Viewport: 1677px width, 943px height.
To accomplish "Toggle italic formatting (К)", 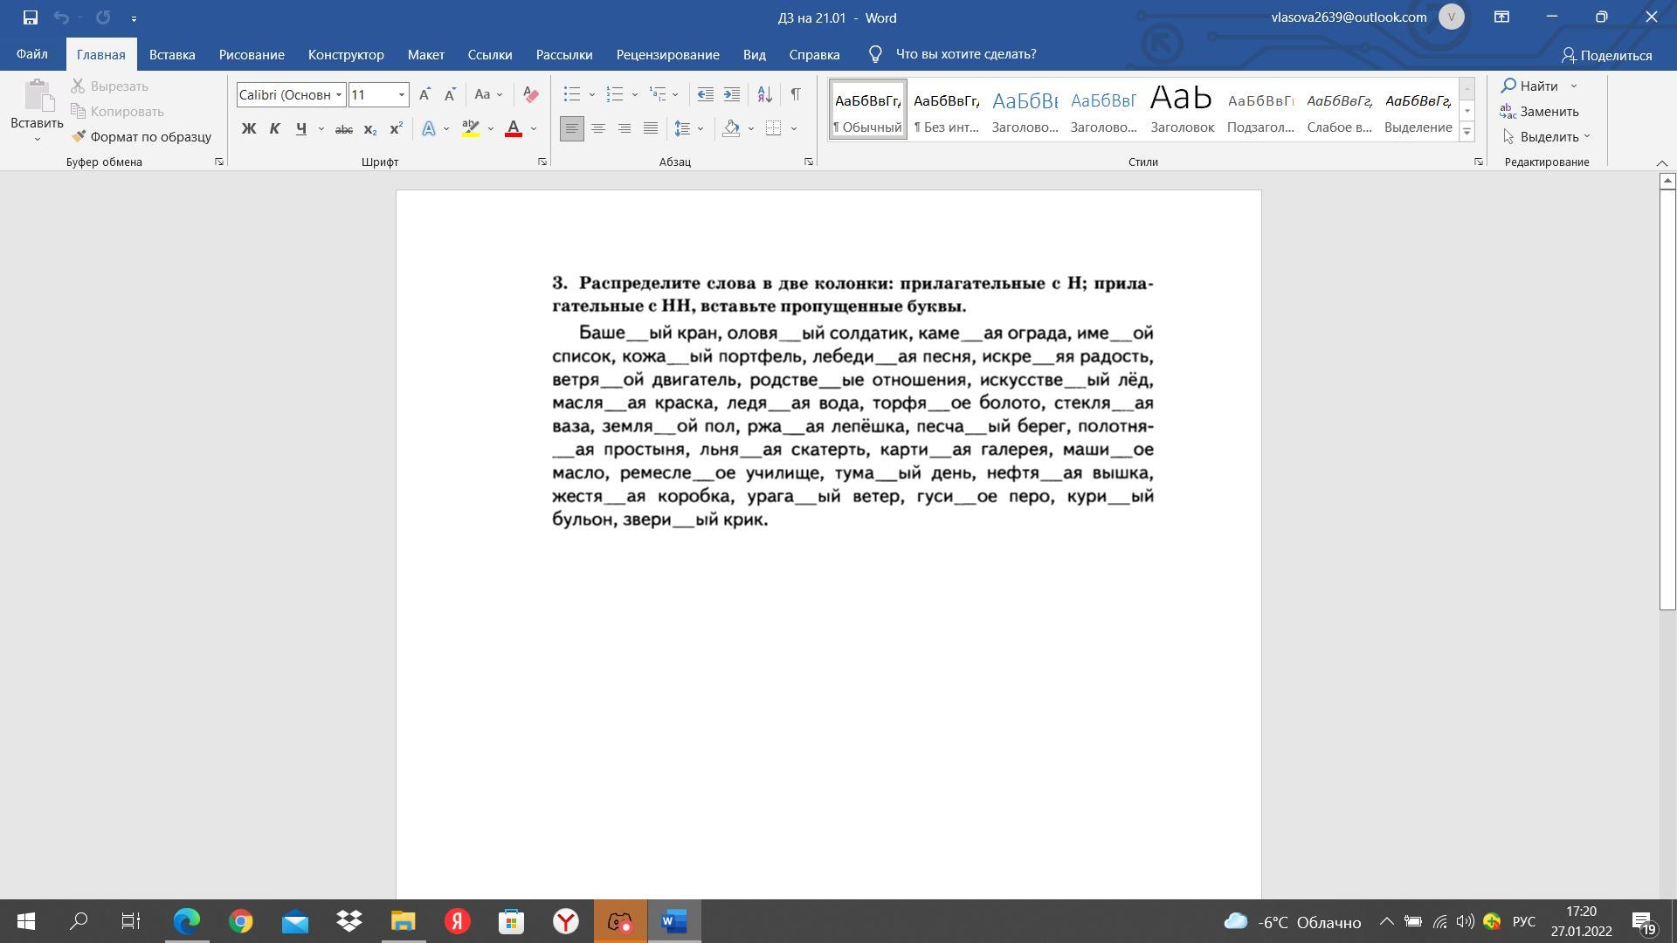I will tap(274, 129).
